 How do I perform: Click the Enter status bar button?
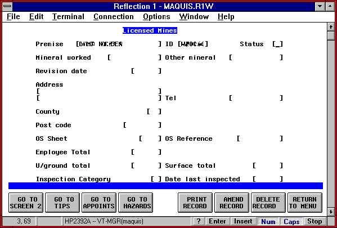point(217,221)
